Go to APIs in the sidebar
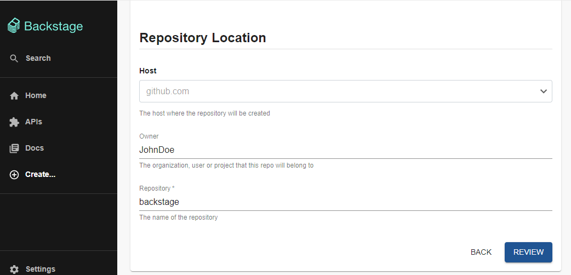 (33, 122)
